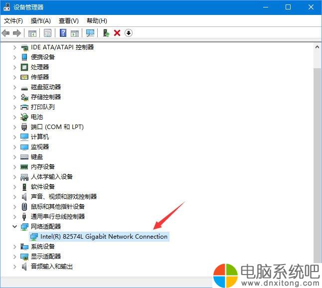Expand the 音频输入和输出 node chevron

14,267
